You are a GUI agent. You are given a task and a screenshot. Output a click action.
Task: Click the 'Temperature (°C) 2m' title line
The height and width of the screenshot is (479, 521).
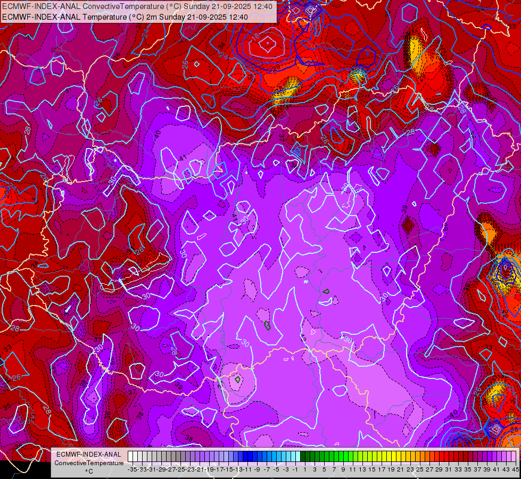tap(125, 17)
